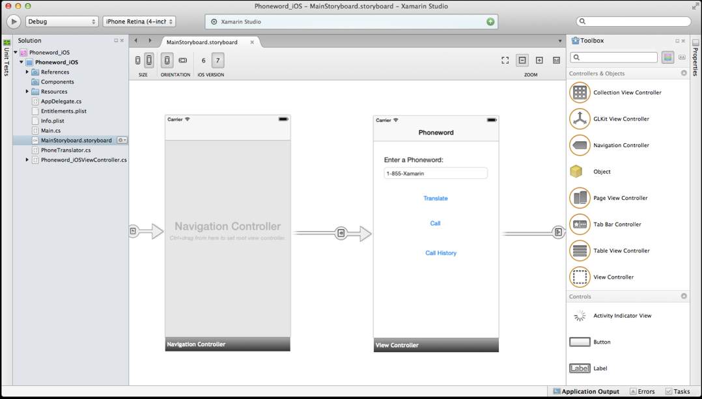Viewport: 702px width, 399px height.
Task: Expand Phoneword_iOSViewController.cs node
Action: (x=27, y=159)
